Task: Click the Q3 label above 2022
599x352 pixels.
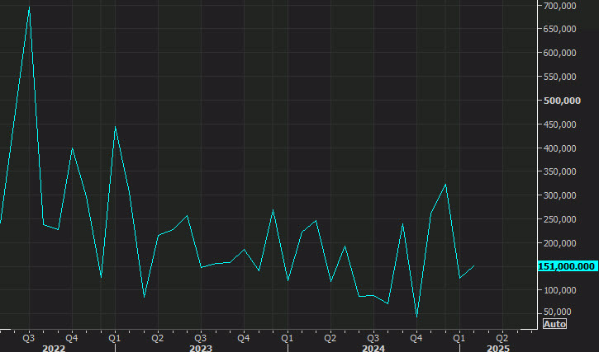Action: [x=29, y=338]
